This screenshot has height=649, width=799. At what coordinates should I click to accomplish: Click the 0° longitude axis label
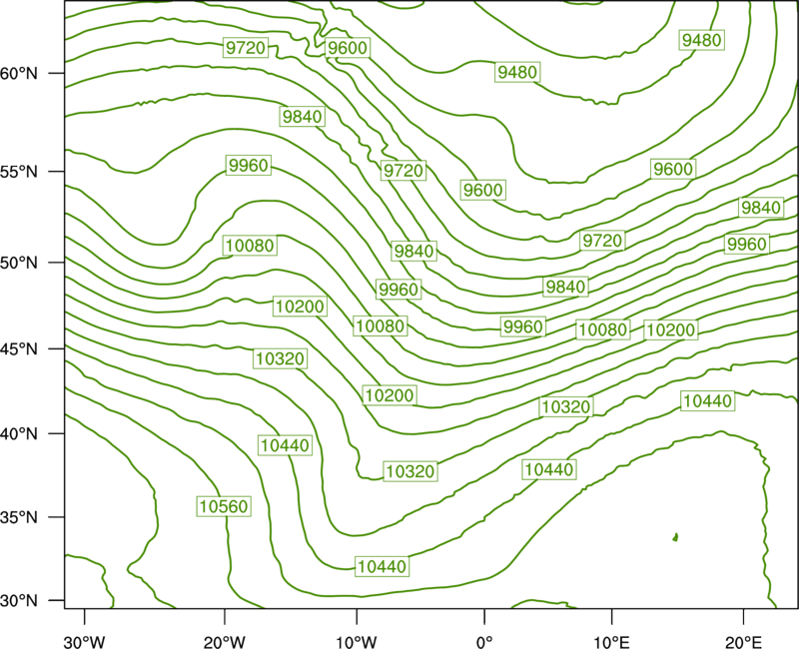484,642
